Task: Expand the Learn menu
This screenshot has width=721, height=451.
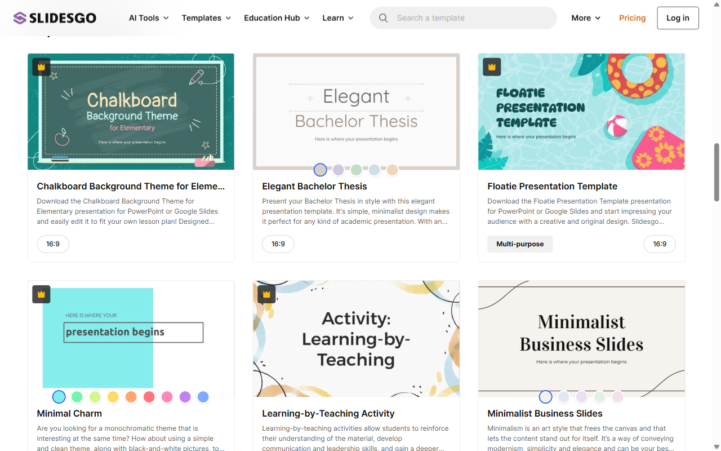Action: 338,18
